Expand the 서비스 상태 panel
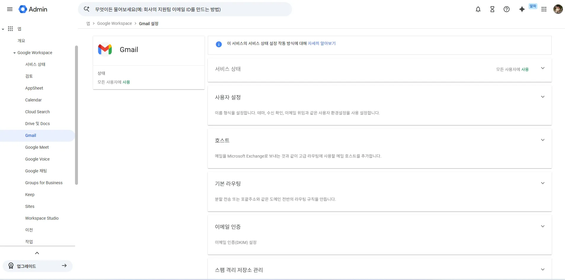 click(543, 68)
